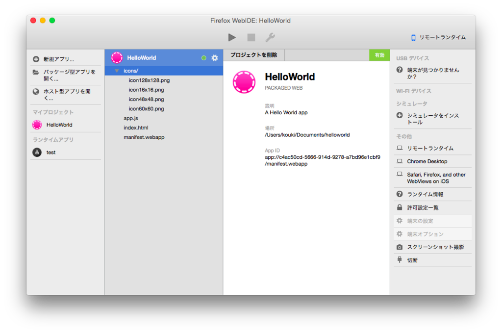Click the question icon by 端末が見つかりませんか？
This screenshot has width=502, height=333.
(400, 70)
